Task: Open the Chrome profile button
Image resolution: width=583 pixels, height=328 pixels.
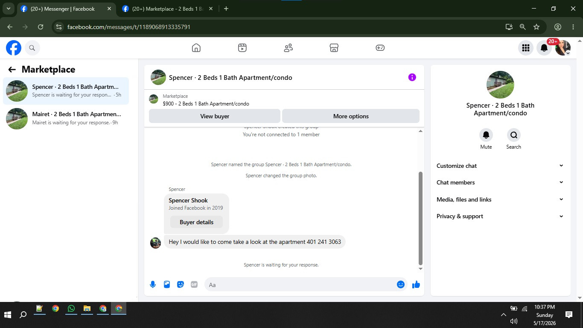Action: 558,27
